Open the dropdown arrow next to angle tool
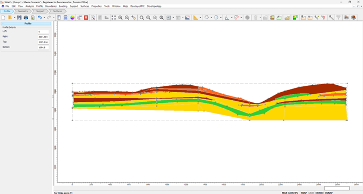Screen dimensions: 363x194 [x=232, y=18]
